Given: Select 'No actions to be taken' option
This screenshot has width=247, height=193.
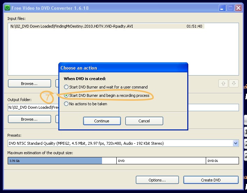Looking at the screenshot, I should pos(86,104).
